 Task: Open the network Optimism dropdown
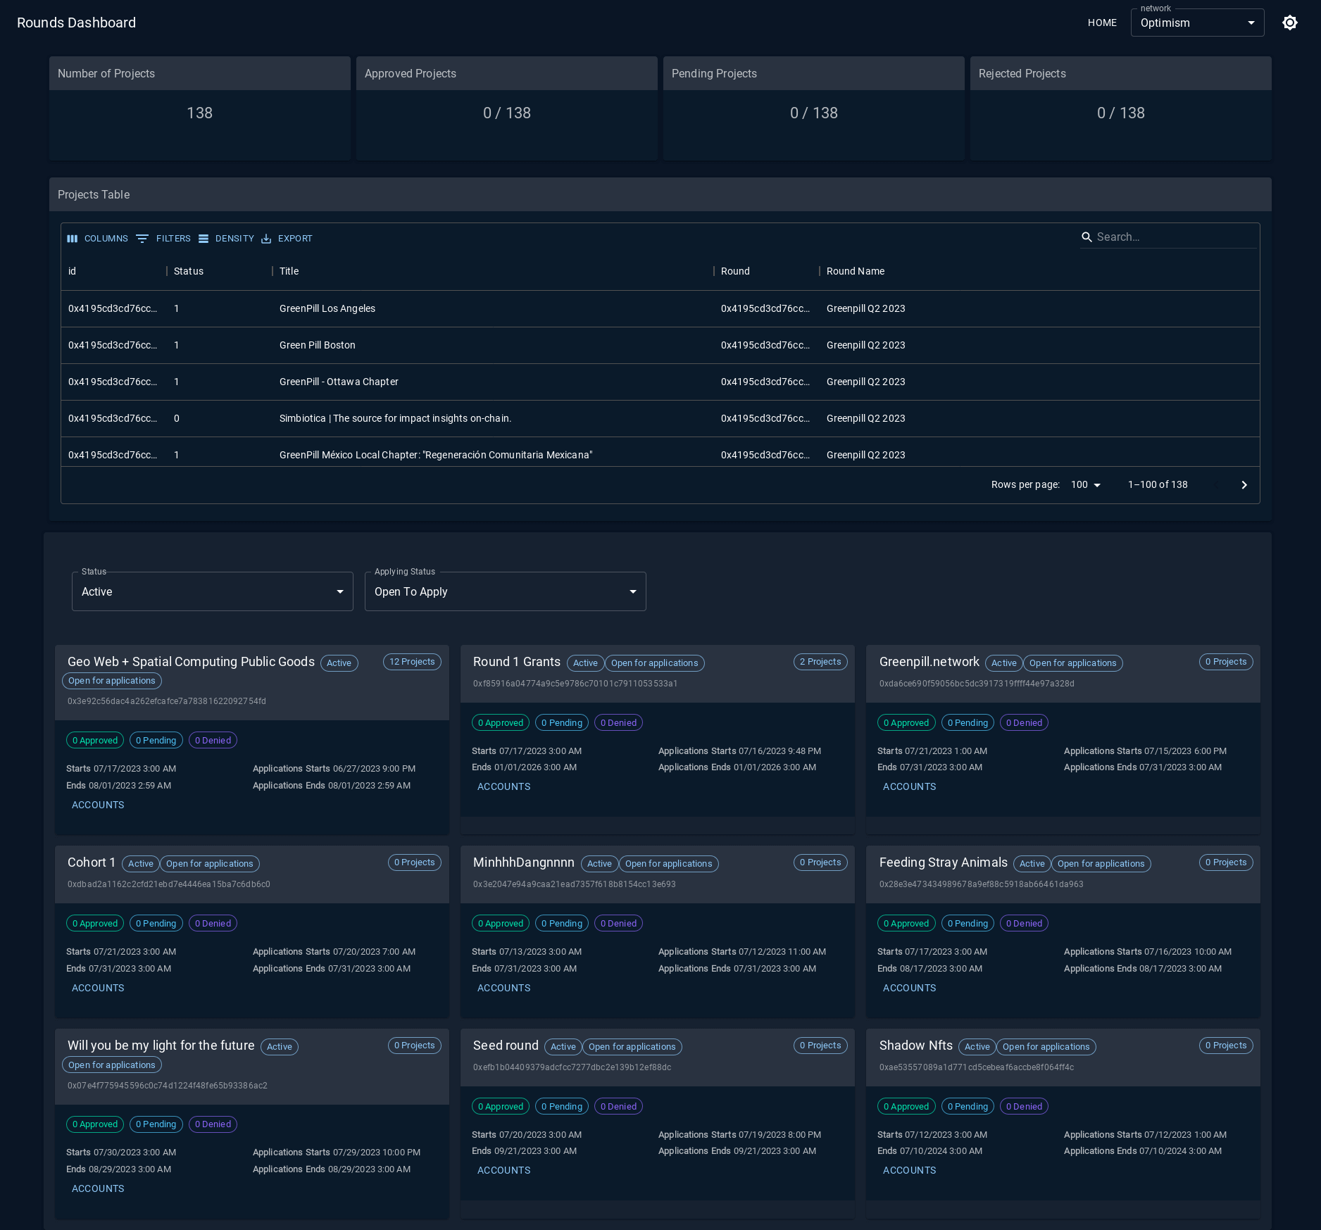tap(1197, 23)
